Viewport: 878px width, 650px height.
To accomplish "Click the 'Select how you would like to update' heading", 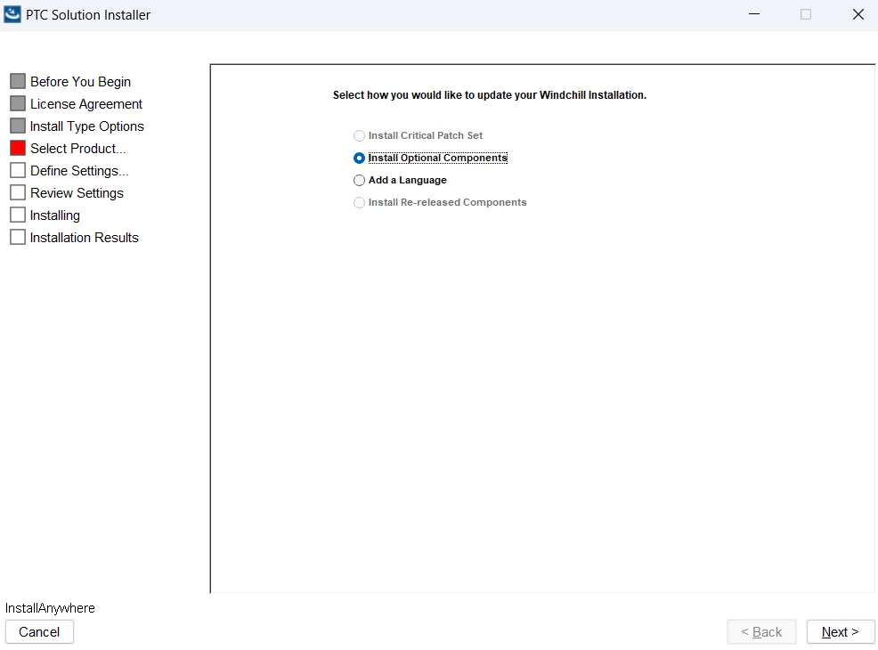I will (490, 95).
